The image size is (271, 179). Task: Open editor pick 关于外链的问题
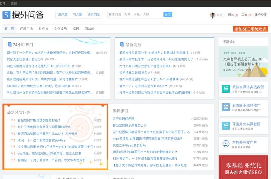[123, 119]
